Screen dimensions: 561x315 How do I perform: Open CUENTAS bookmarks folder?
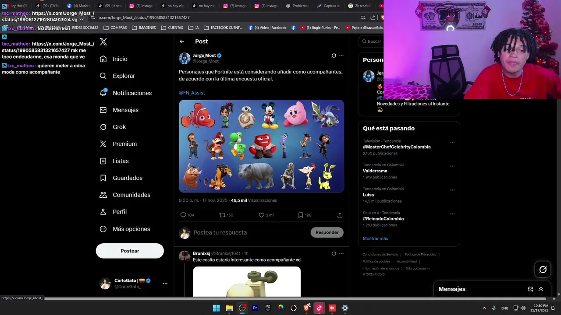(x=172, y=28)
